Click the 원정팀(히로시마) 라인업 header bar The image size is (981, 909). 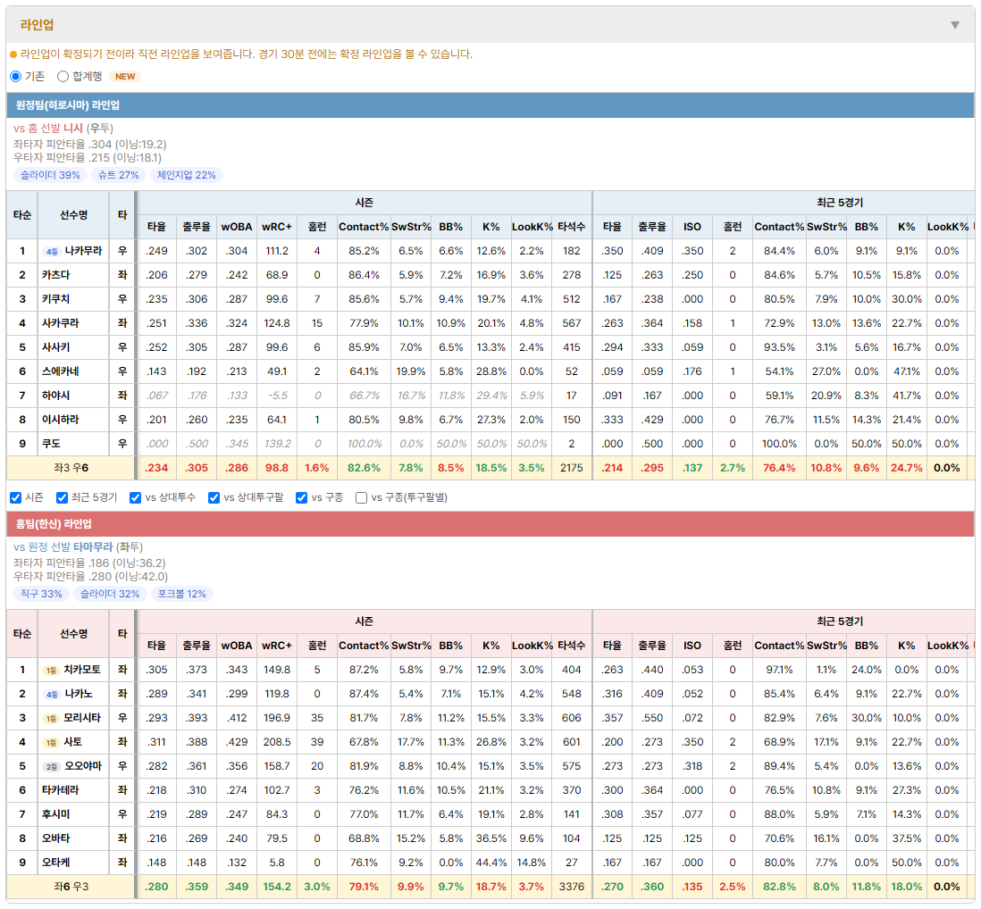click(490, 105)
